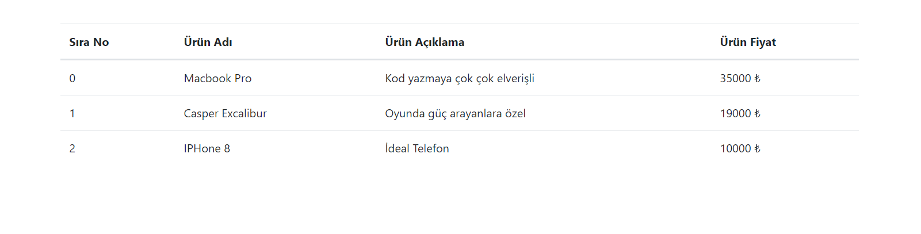Click the 35000 ₺ price cell
The height and width of the screenshot is (234, 921).
point(740,78)
